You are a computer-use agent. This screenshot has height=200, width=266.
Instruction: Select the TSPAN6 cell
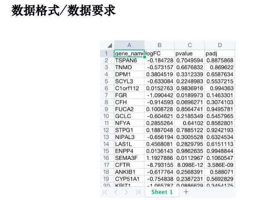tap(129, 60)
